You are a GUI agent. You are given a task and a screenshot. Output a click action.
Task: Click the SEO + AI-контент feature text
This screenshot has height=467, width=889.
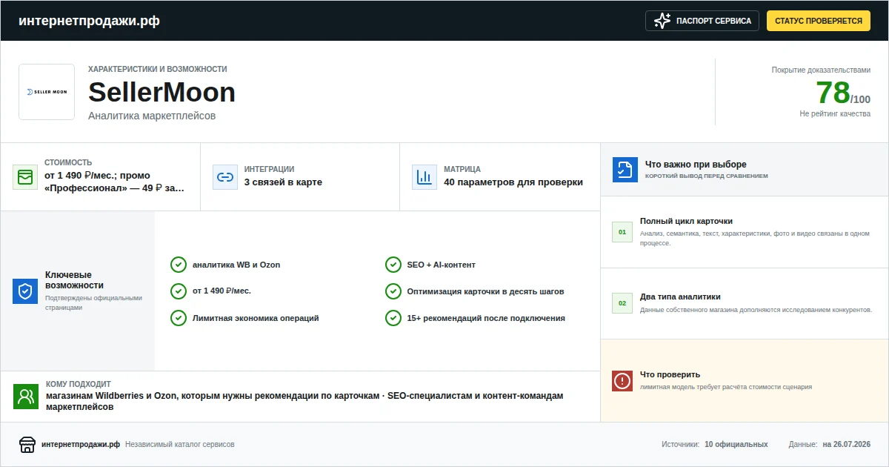(x=442, y=265)
